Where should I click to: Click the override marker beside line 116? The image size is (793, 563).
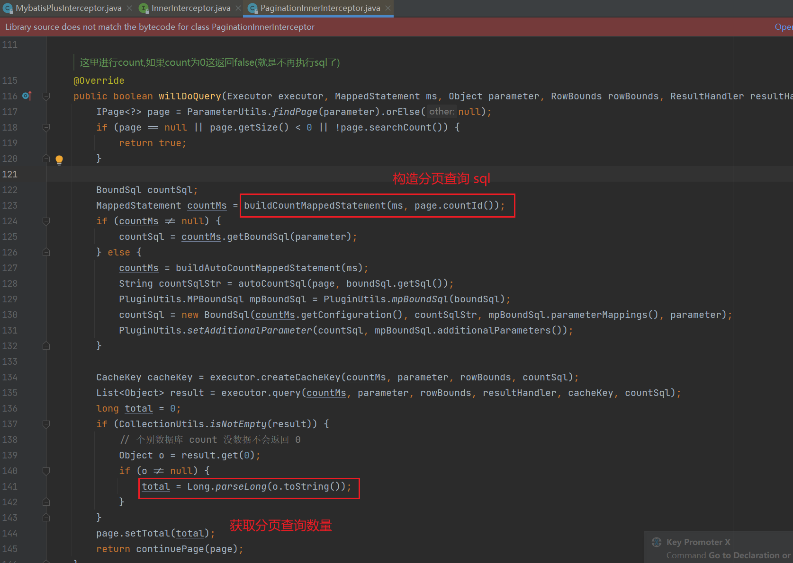click(x=27, y=96)
